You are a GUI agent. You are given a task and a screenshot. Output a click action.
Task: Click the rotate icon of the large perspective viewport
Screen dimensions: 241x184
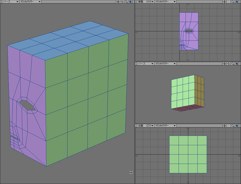[122, 2]
